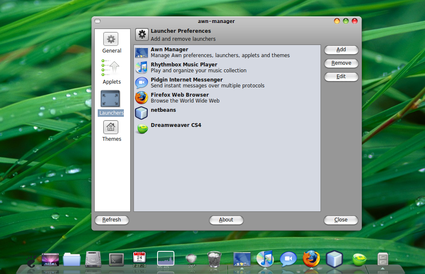The width and height of the screenshot is (425, 274).
Task: Click the Dreamweaver lime list icon
Action: tap(142, 129)
